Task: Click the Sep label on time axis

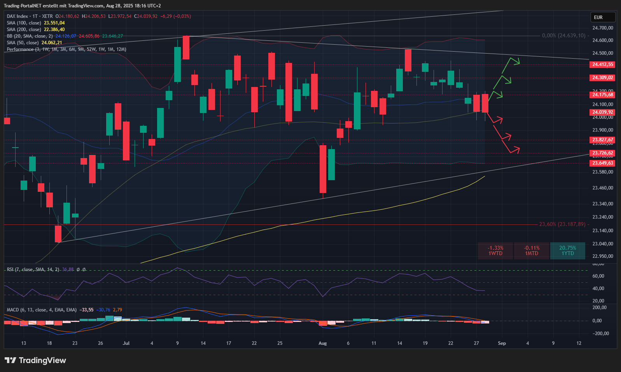Action: [x=502, y=343]
